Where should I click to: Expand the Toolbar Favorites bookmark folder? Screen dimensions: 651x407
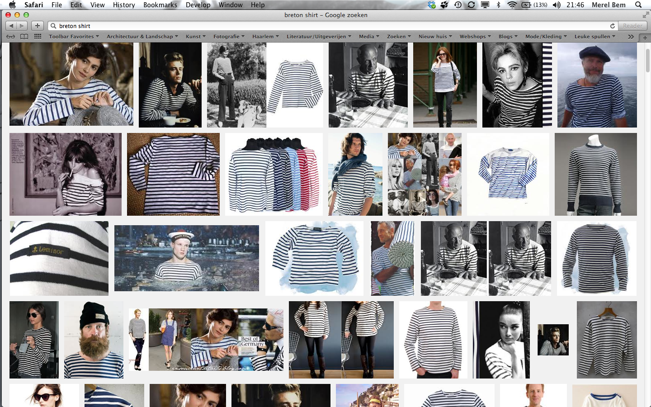(x=74, y=37)
